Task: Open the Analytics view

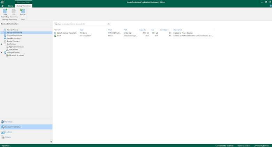Action: (x=26, y=132)
